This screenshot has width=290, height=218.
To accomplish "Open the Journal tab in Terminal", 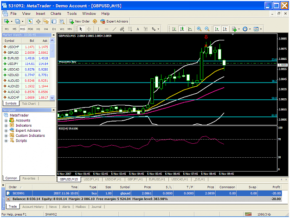I will pos(97,207).
